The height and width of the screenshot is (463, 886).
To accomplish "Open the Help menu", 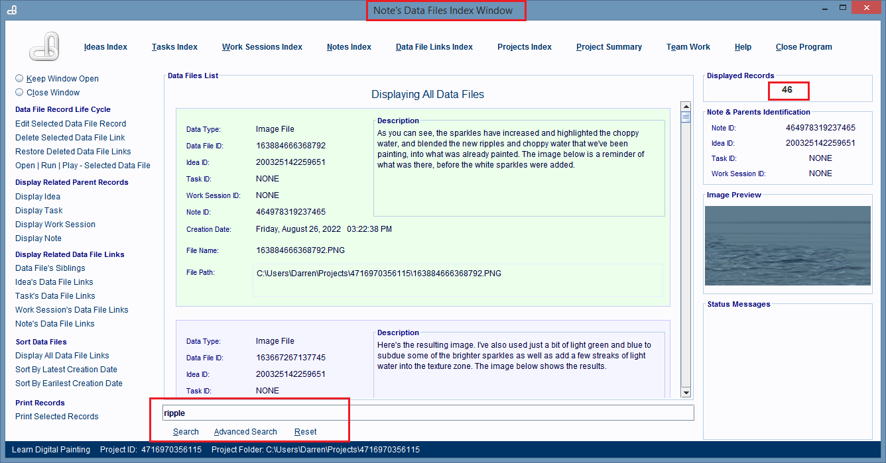I will point(743,47).
